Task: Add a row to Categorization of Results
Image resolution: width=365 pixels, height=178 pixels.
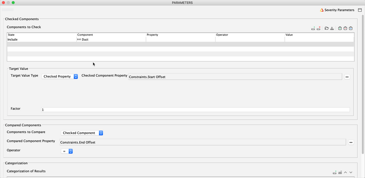Action: [335, 172]
